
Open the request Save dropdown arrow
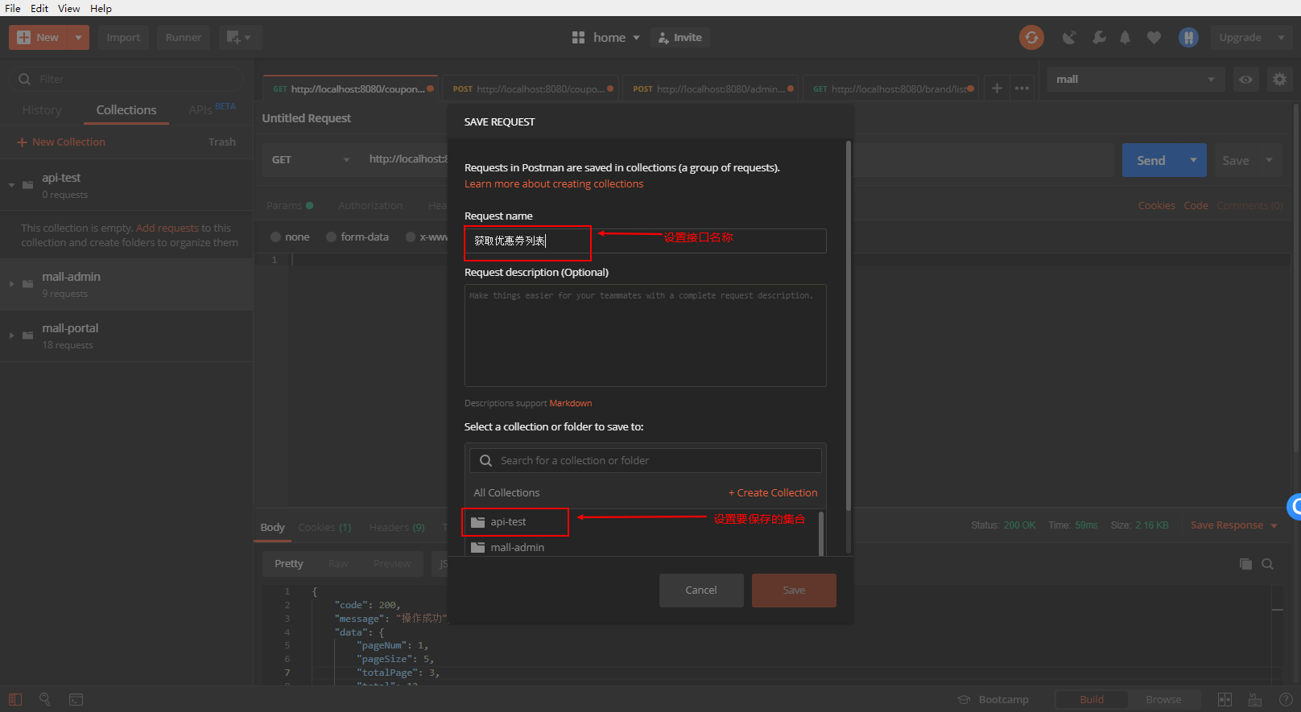tap(1270, 160)
